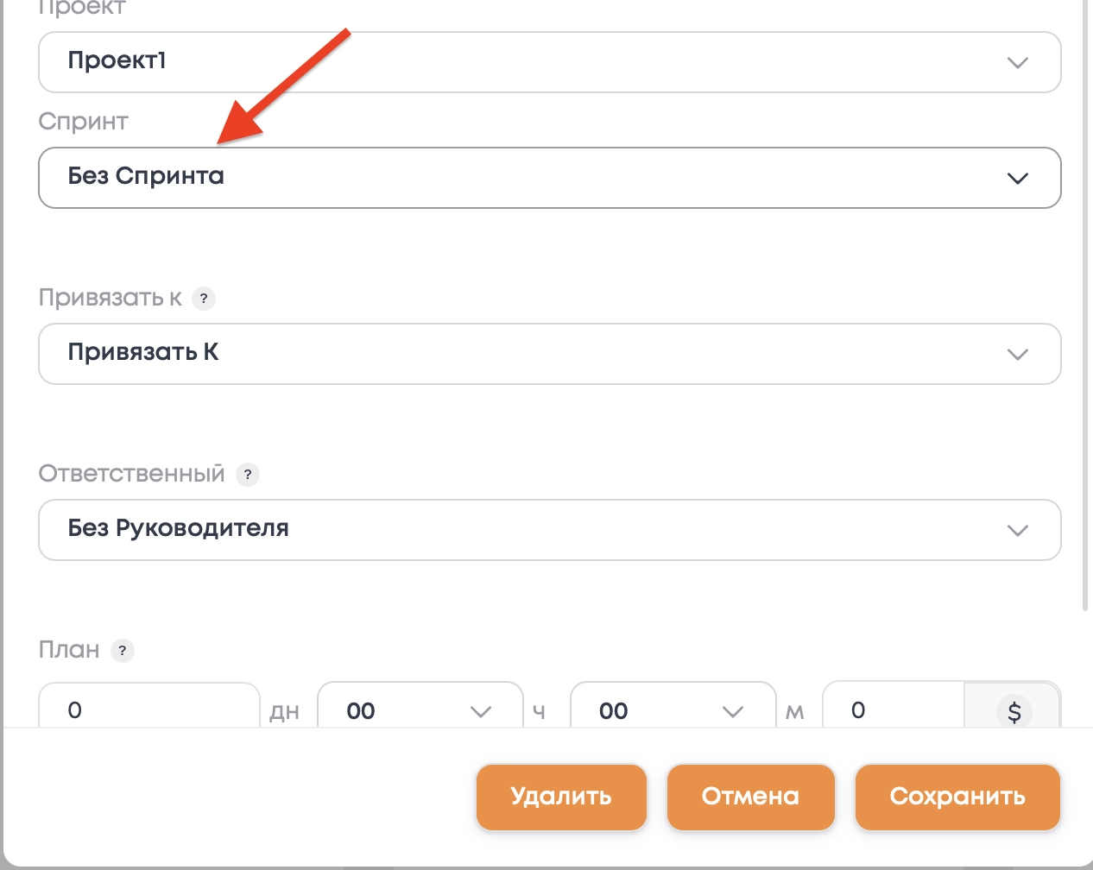Click chevron arrow in Проект1 field

coord(1018,63)
